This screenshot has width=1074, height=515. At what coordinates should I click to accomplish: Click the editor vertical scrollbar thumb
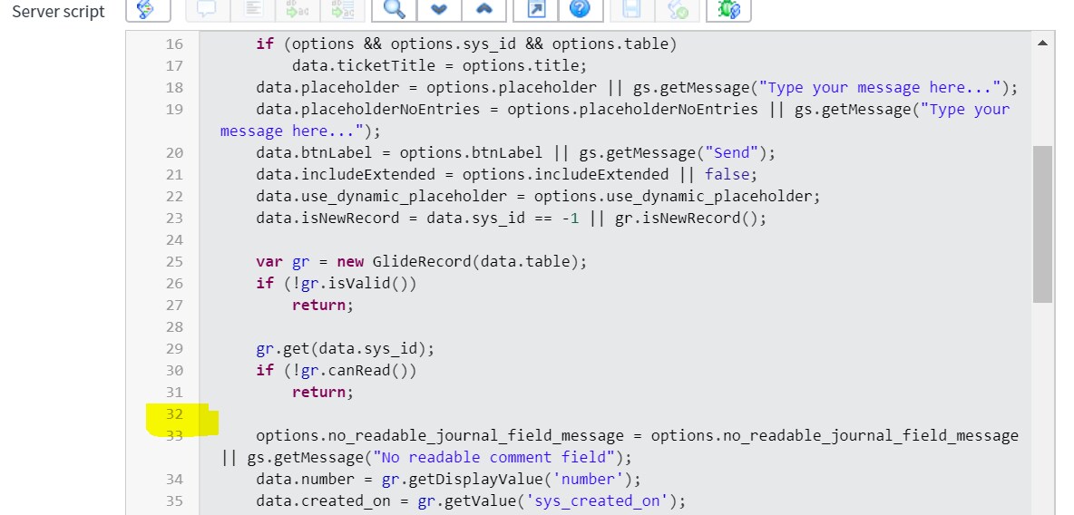click(1042, 224)
